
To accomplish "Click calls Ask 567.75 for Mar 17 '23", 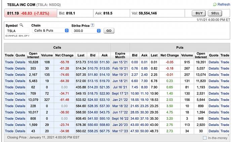I will coord(105,131).
